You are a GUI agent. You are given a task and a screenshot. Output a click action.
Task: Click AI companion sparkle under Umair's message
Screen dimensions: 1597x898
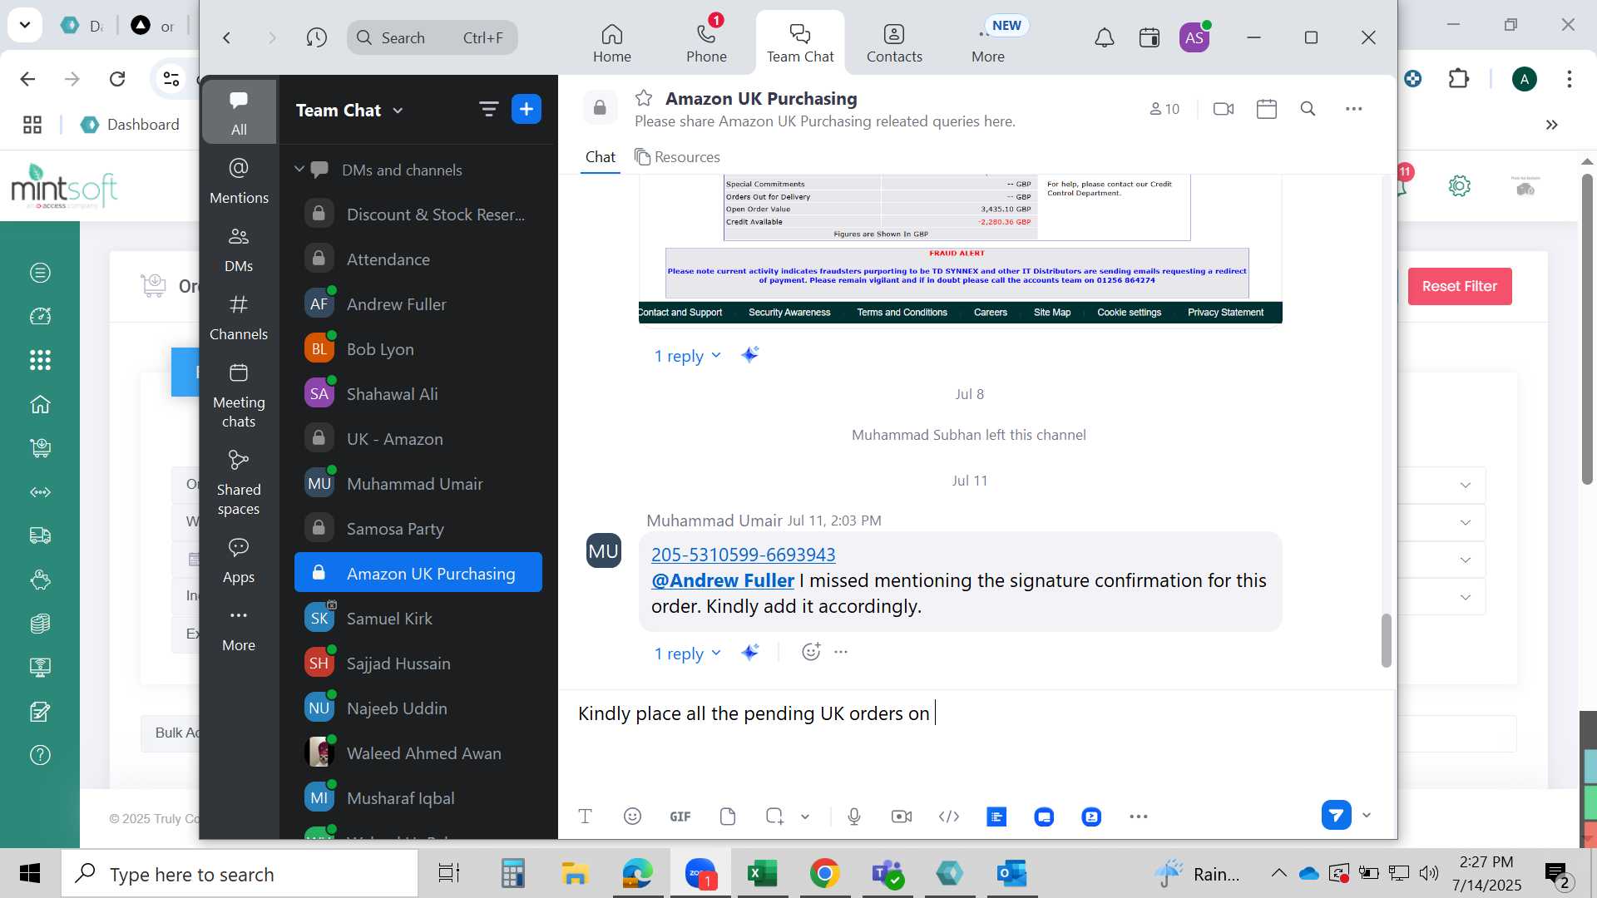(x=749, y=653)
